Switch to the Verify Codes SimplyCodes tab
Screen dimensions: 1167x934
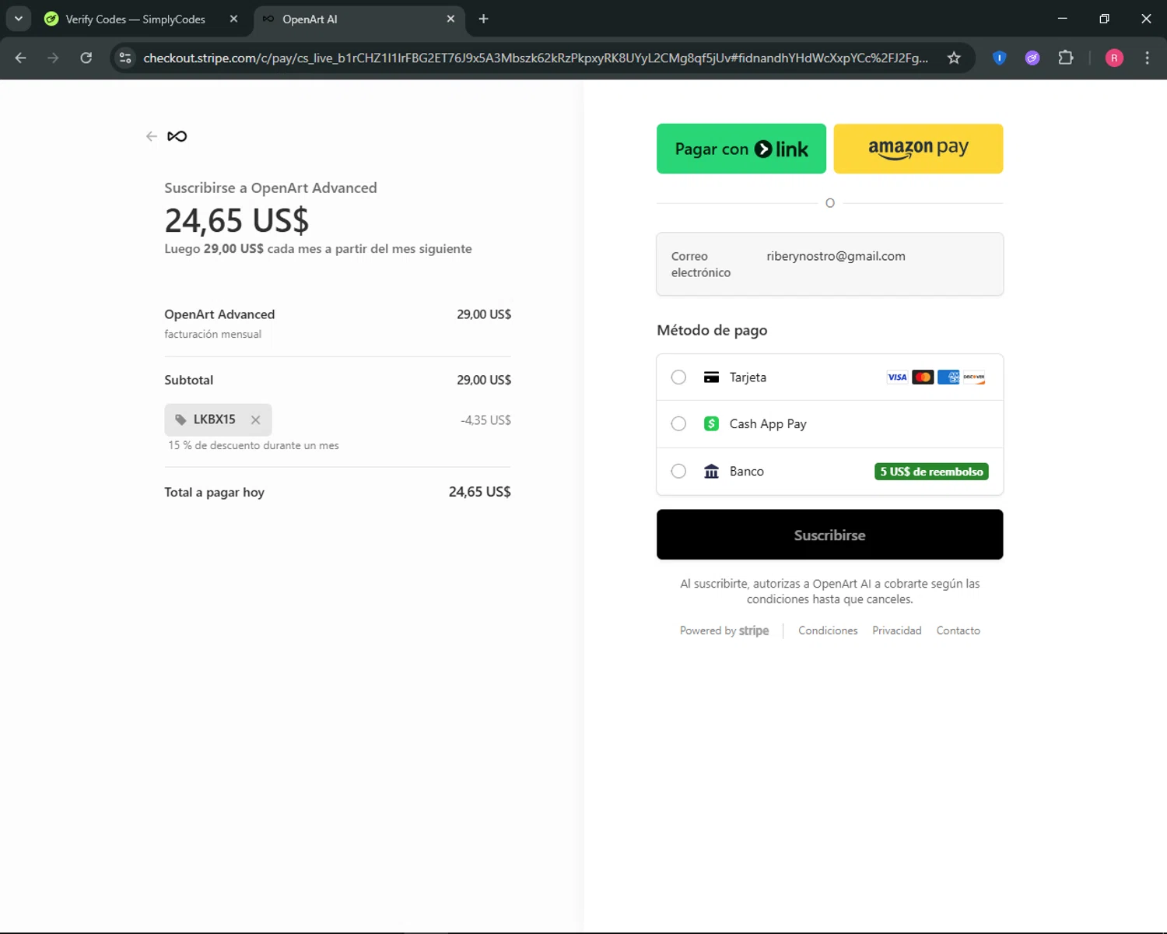135,19
